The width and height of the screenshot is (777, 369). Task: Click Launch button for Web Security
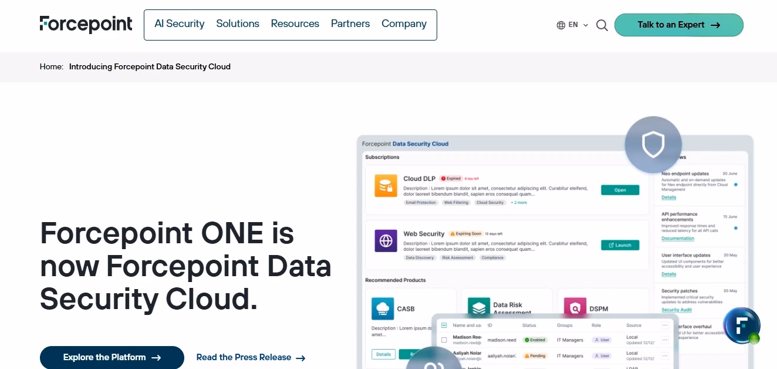click(620, 245)
